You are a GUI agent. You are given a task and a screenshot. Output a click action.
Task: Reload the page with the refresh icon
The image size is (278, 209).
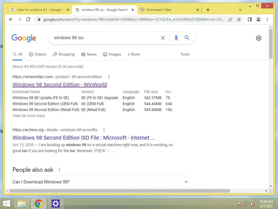[x=28, y=19]
